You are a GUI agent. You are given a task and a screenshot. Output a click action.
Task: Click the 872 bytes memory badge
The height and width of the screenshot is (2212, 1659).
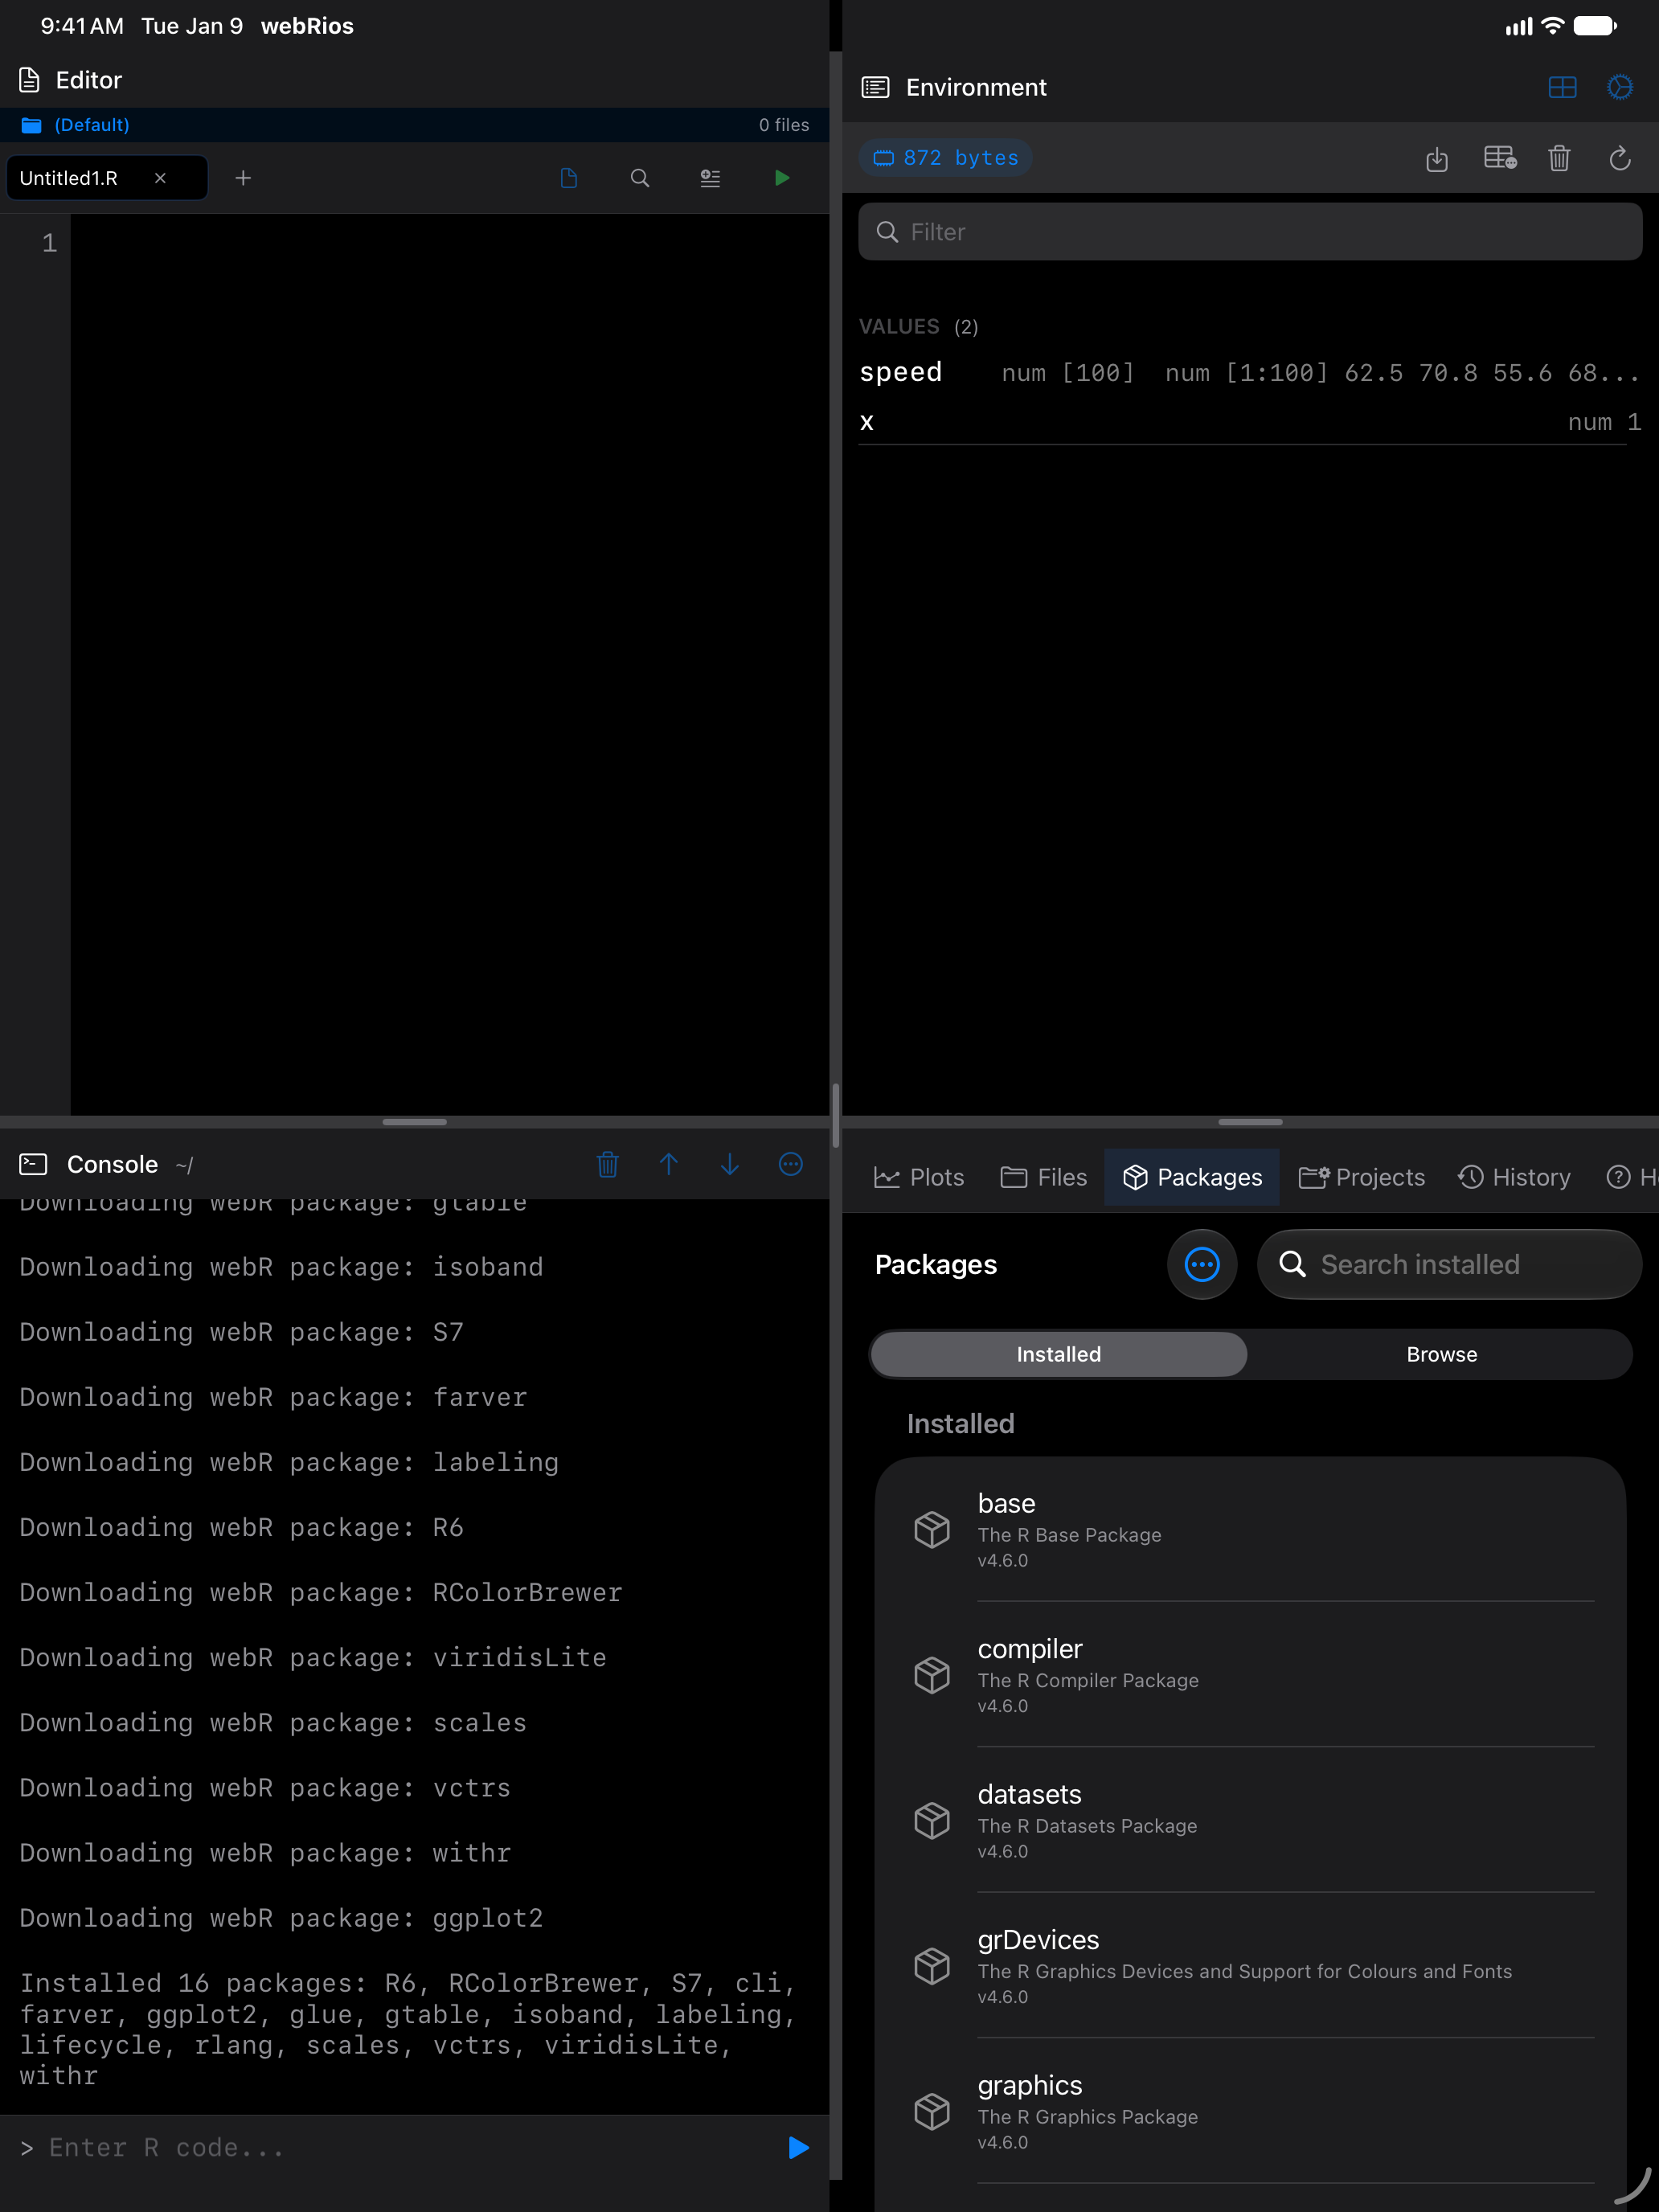pos(946,158)
